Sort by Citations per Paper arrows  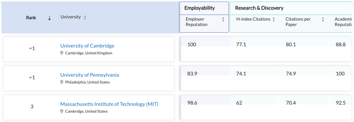click(x=323, y=20)
